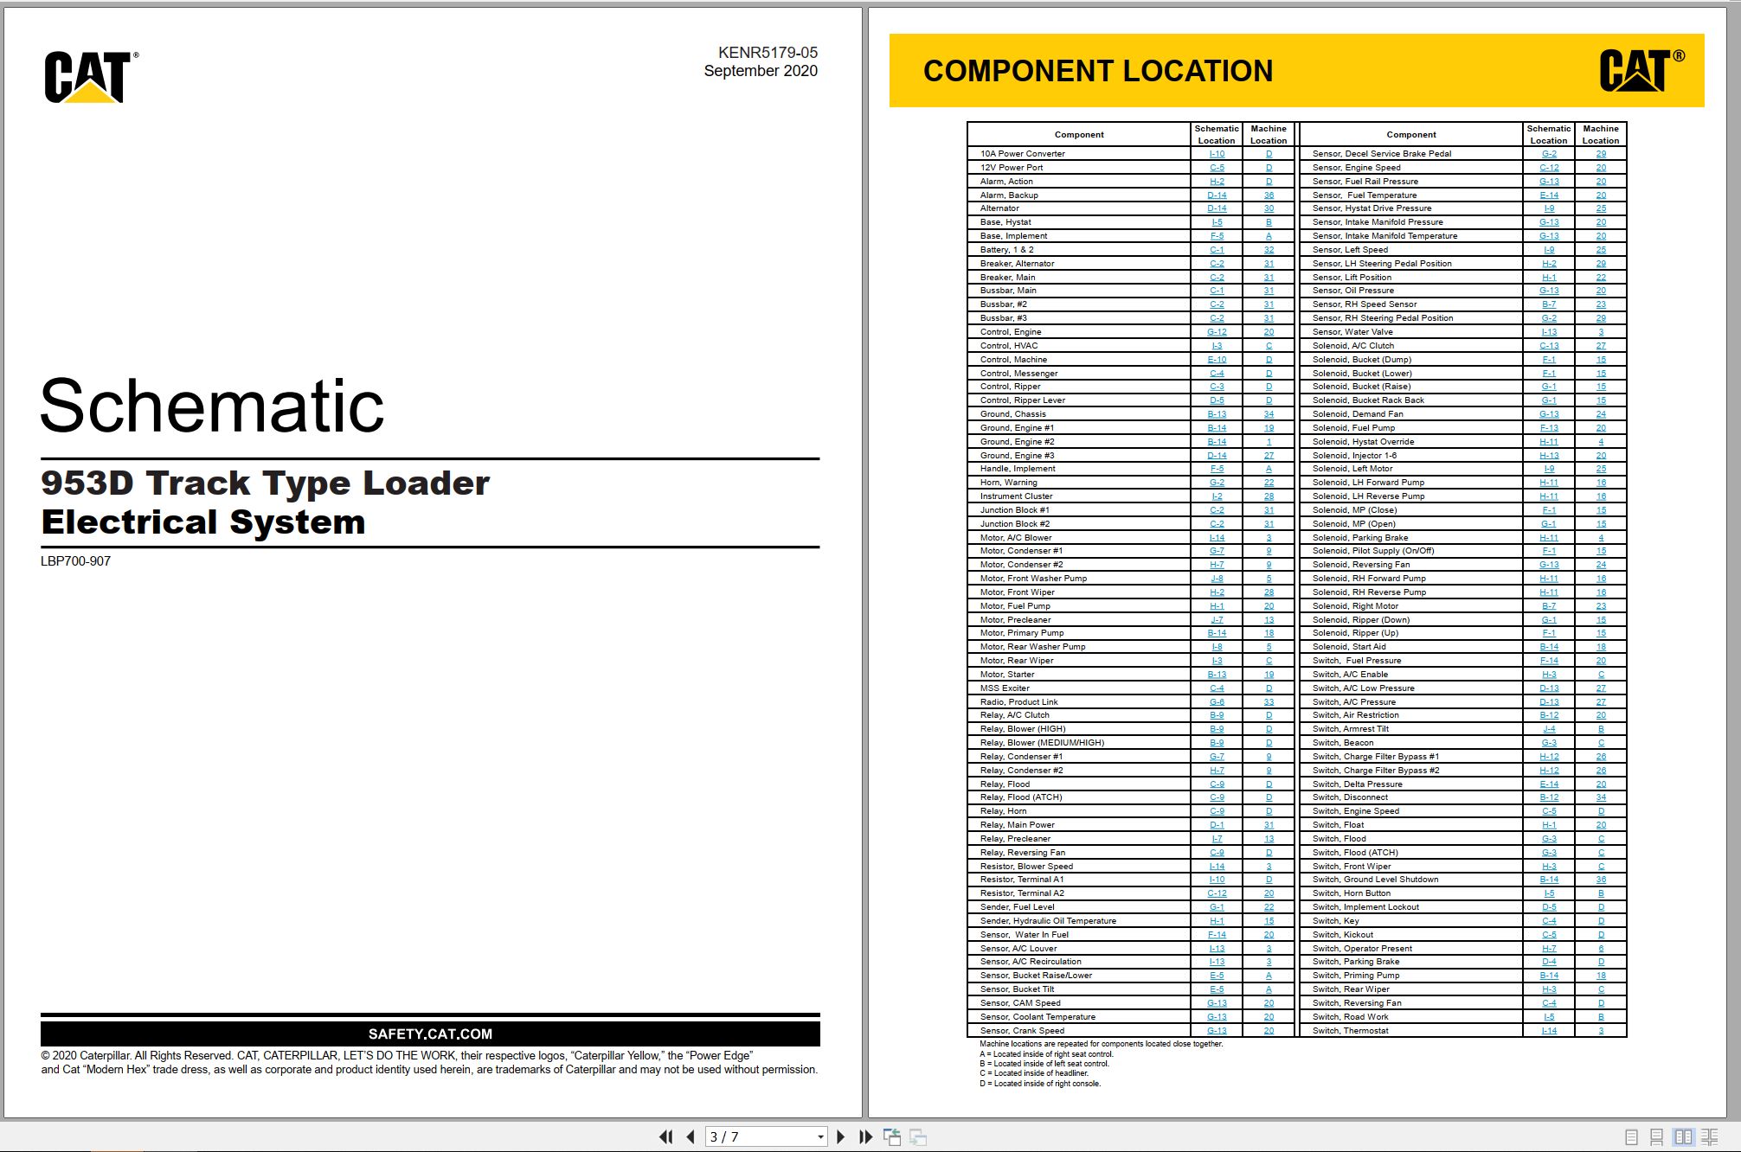Image resolution: width=1741 pixels, height=1152 pixels.
Task: Open schematic location I-9 for Hystat Drive Pressure
Action: click(1549, 208)
